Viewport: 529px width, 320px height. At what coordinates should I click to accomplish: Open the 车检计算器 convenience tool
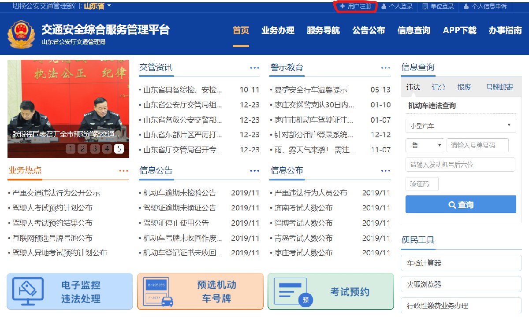tap(460, 263)
